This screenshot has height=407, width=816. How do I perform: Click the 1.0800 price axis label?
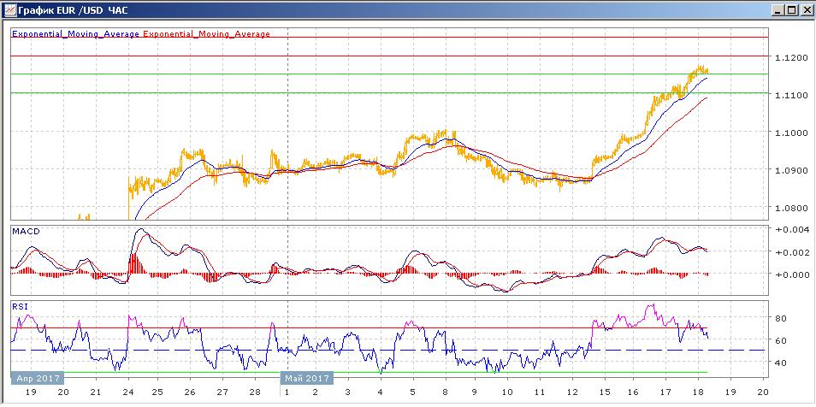coord(787,208)
